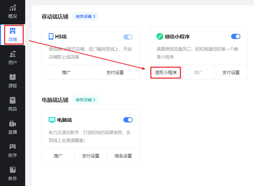254x186 pixels.
Task: Click the 电脑端 card title text
Action: [x=64, y=120]
